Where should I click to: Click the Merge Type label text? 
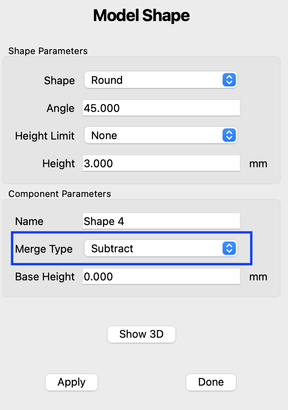(44, 249)
